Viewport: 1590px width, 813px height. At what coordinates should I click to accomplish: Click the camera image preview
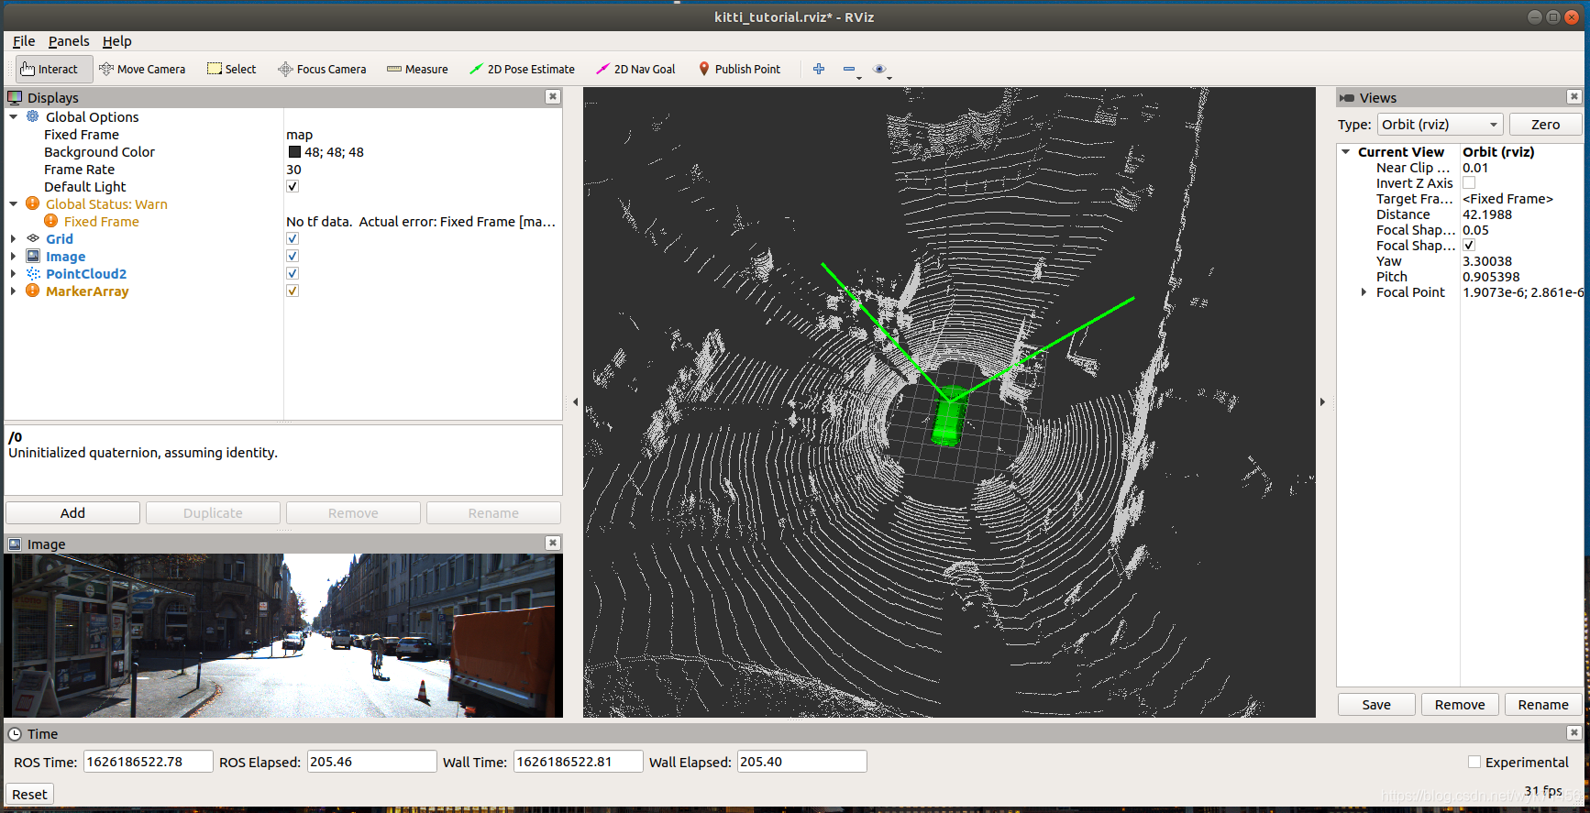tap(283, 635)
